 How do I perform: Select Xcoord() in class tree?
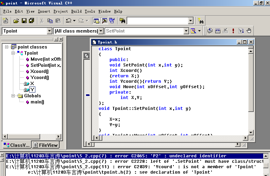coord(39,72)
